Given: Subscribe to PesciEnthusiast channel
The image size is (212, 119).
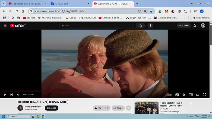Looking at the screenshot, I should point(52,108).
